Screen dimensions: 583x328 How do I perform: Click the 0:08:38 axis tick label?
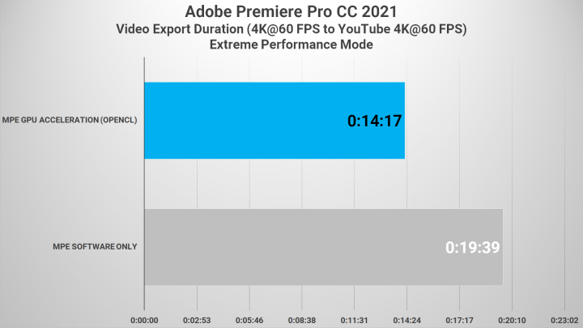[302, 320]
